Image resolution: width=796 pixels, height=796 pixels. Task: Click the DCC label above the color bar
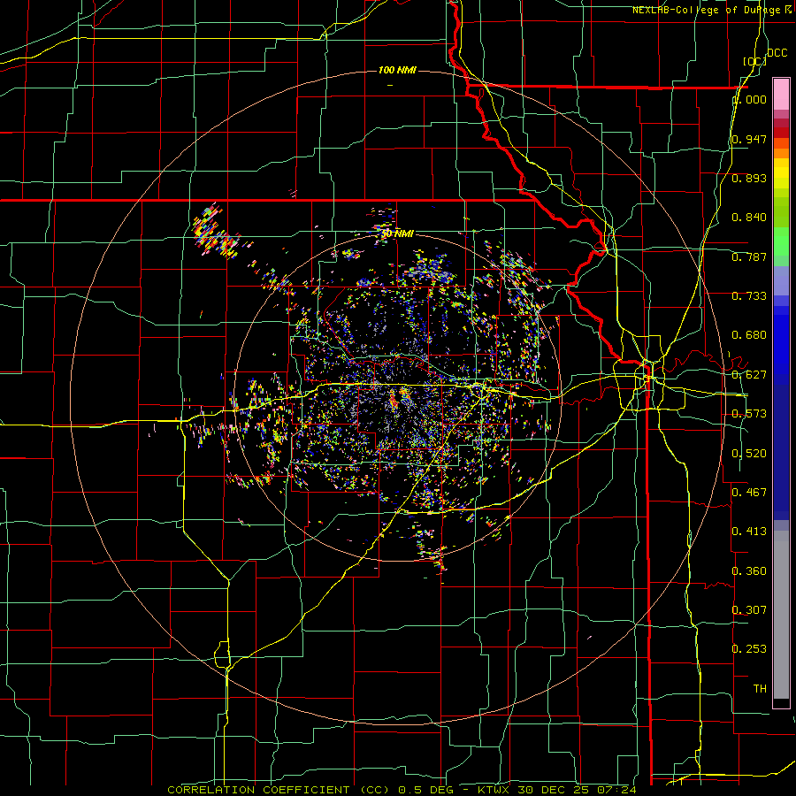777,53
